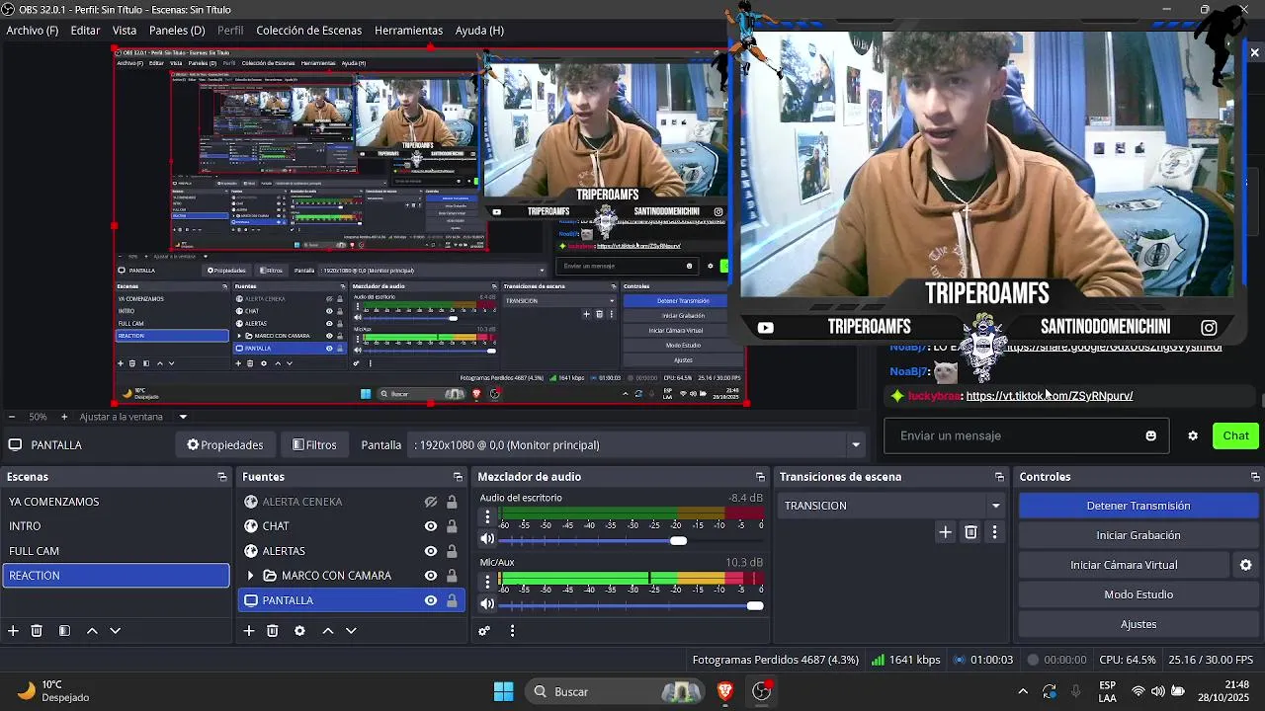Send message with green Chat button
The height and width of the screenshot is (711, 1265).
point(1235,435)
